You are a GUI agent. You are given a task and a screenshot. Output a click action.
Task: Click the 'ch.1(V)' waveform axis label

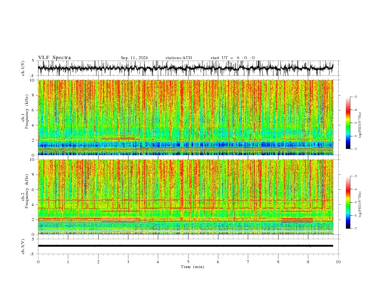pyautogui.click(x=23, y=68)
